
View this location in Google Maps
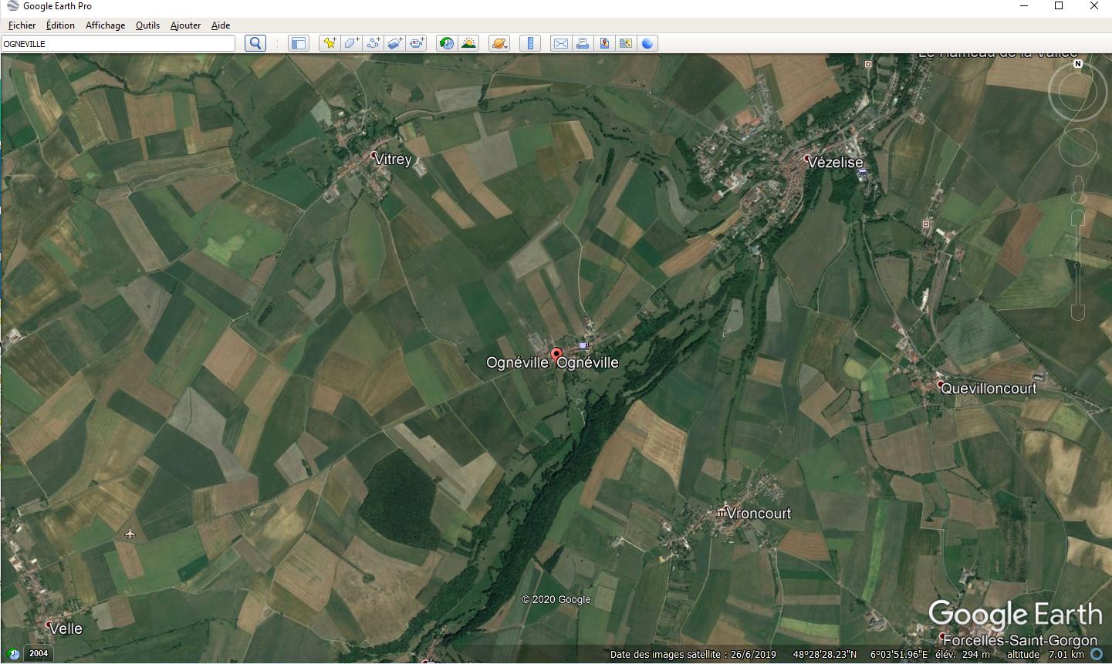point(626,43)
